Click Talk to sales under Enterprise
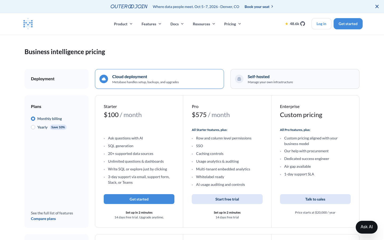The height and width of the screenshot is (240, 384). pyautogui.click(x=315, y=199)
